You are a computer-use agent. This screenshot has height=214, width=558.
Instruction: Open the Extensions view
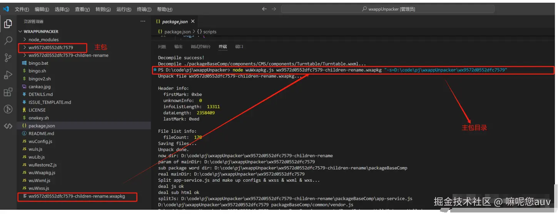[8, 92]
